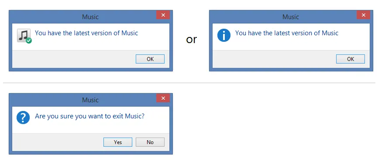Close the Music dialog with the info icon

click(x=363, y=15)
